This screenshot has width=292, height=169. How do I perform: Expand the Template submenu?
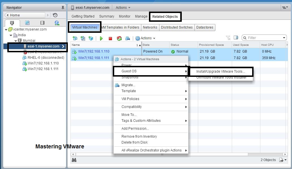[186, 91]
